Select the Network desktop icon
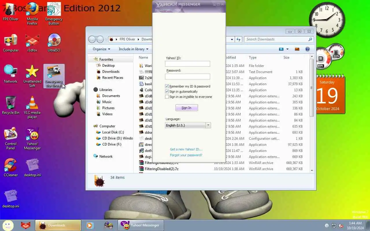 pyautogui.click(x=11, y=74)
